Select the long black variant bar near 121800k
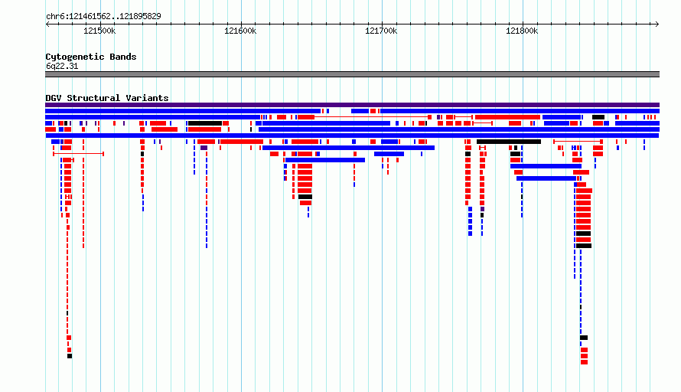The width and height of the screenshot is (681, 392). tap(509, 142)
